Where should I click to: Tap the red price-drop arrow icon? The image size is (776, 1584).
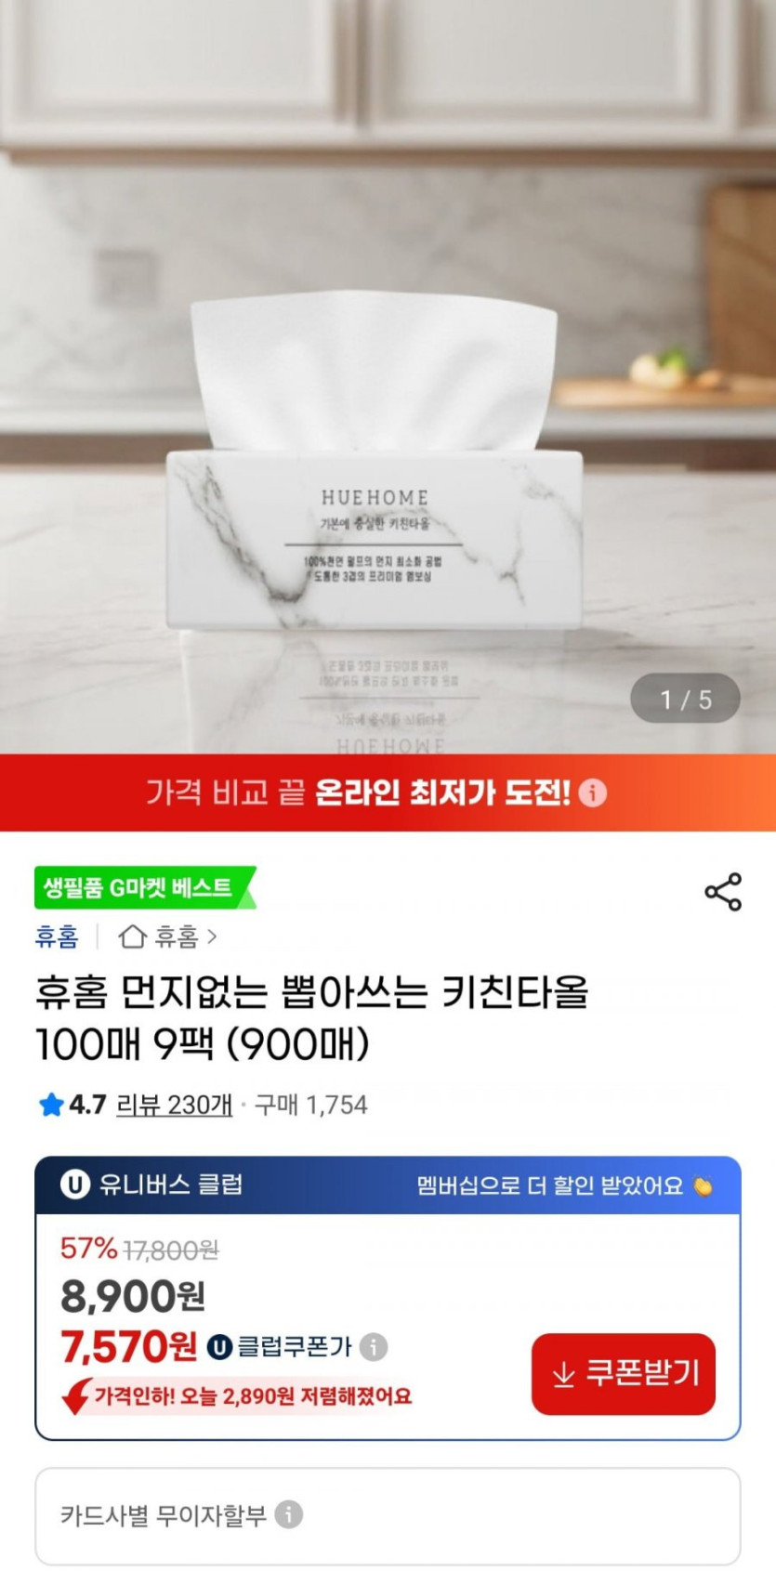tap(76, 1396)
